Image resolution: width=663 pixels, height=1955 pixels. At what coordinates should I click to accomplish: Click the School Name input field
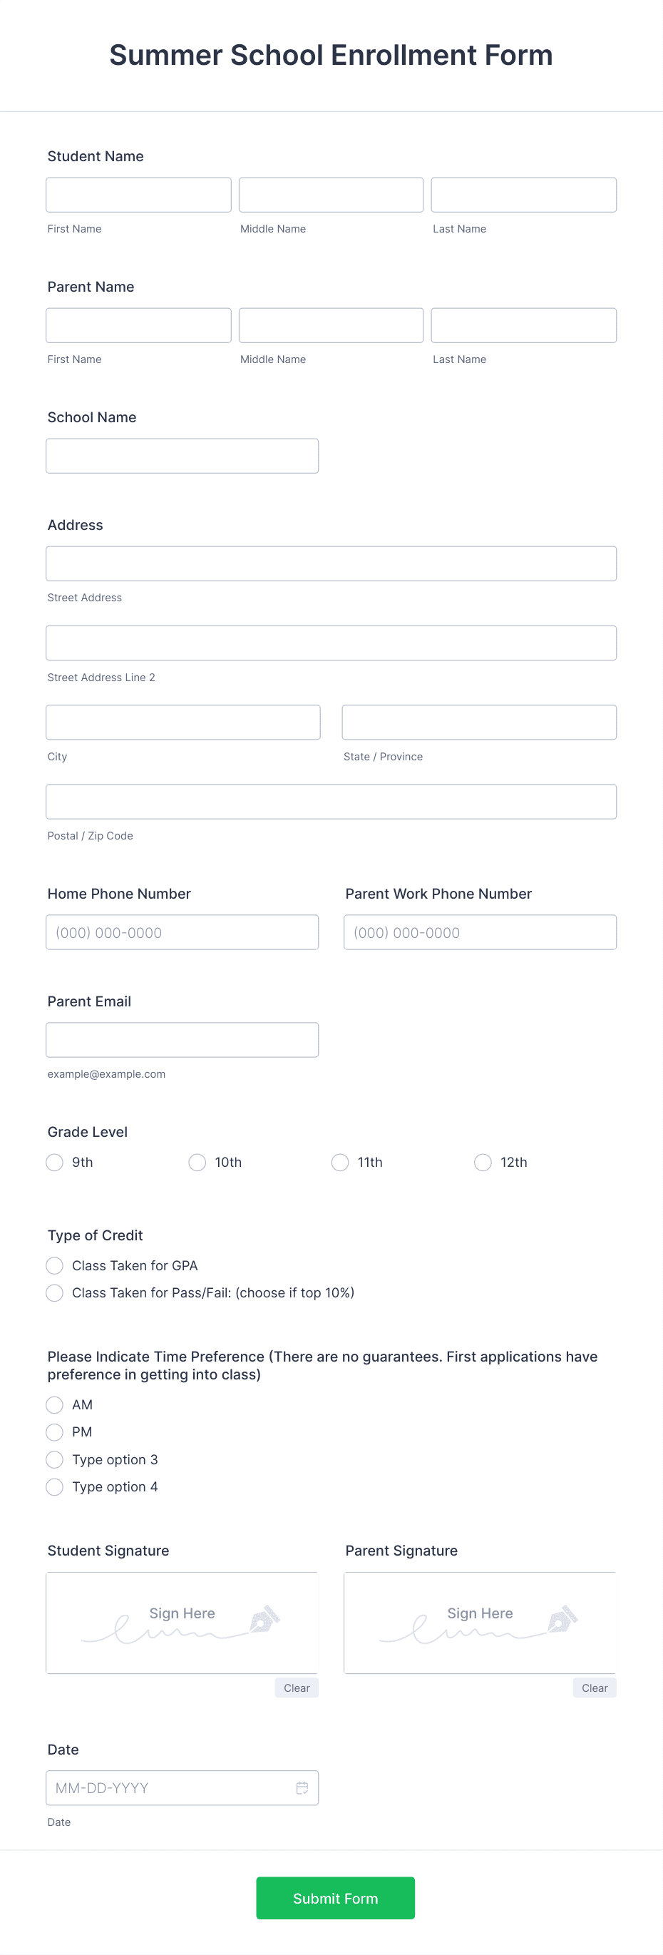click(182, 456)
